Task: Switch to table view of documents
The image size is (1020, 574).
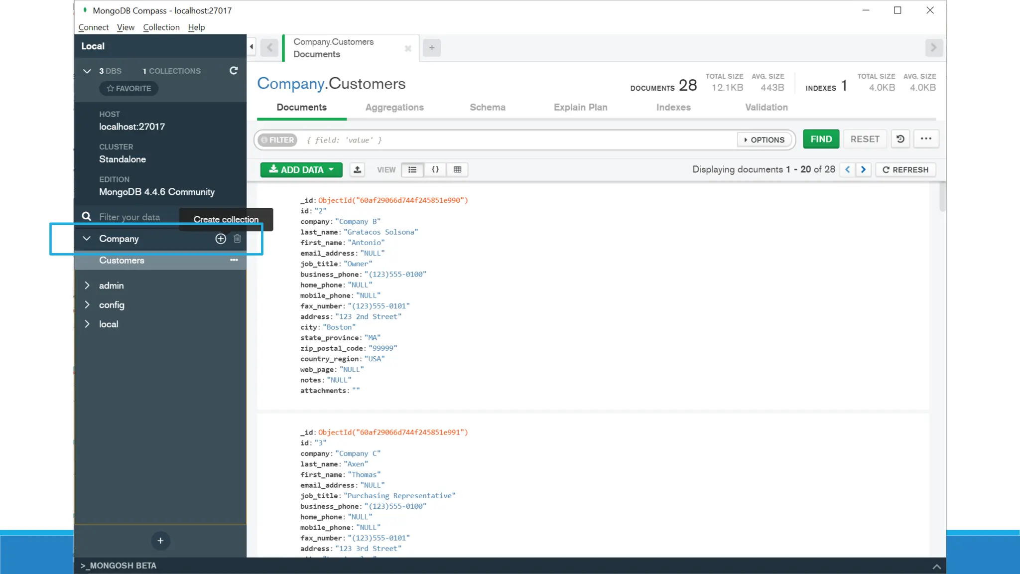Action: click(x=457, y=170)
